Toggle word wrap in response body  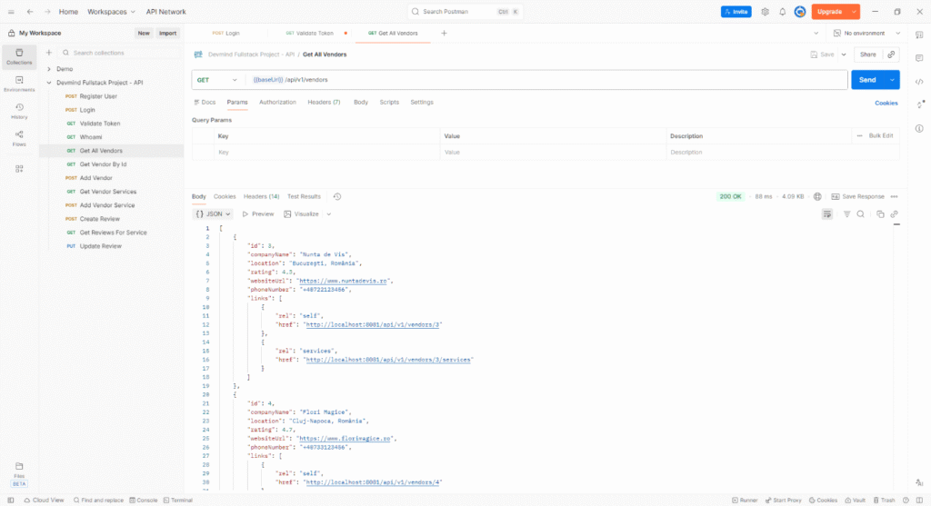[x=827, y=214]
